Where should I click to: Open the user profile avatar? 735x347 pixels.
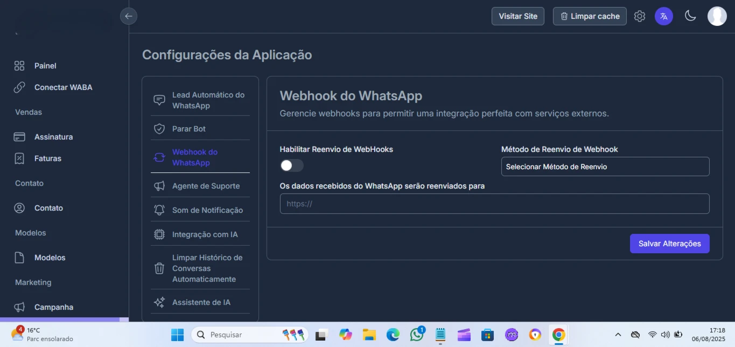[717, 16]
